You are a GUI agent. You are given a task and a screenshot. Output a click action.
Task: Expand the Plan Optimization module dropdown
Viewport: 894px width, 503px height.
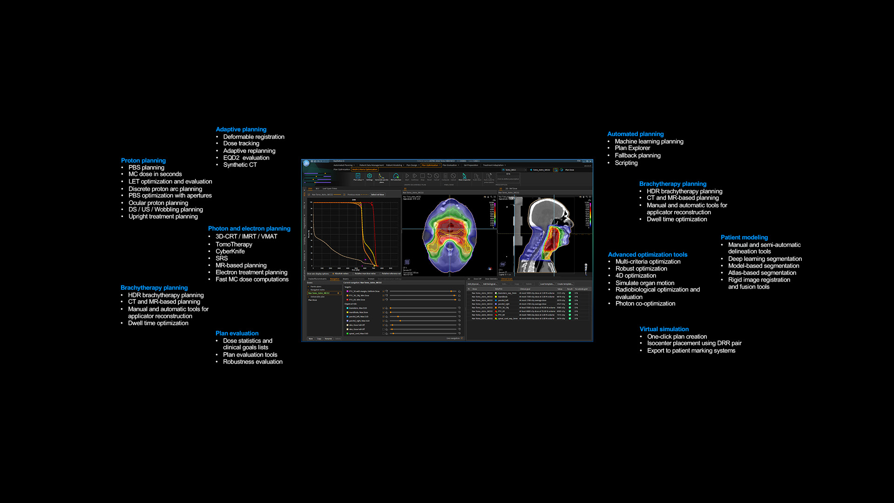(440, 165)
